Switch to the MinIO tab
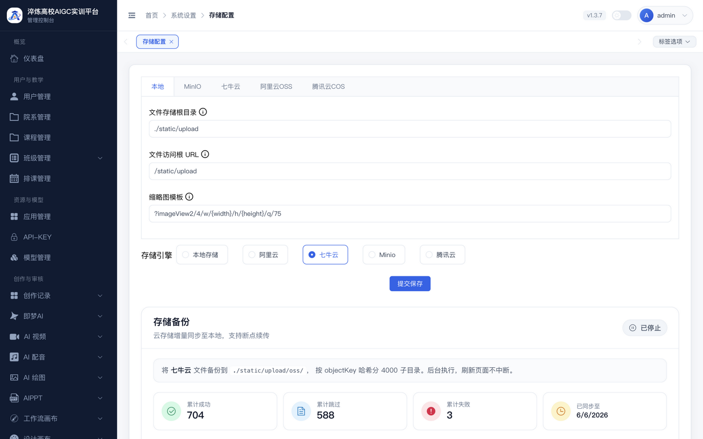The width and height of the screenshot is (703, 439). (192, 86)
